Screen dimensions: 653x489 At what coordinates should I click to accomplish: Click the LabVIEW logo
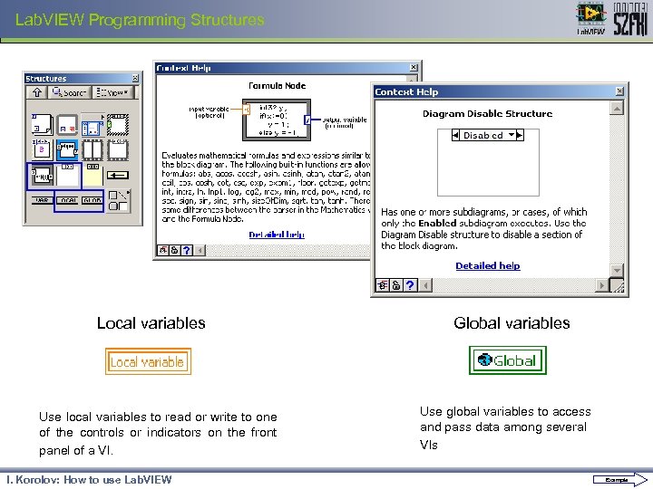click(x=591, y=18)
